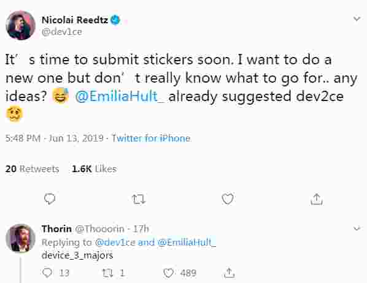
Task: Open Nicolai Reedtz's profile picture
Action: coord(21,25)
